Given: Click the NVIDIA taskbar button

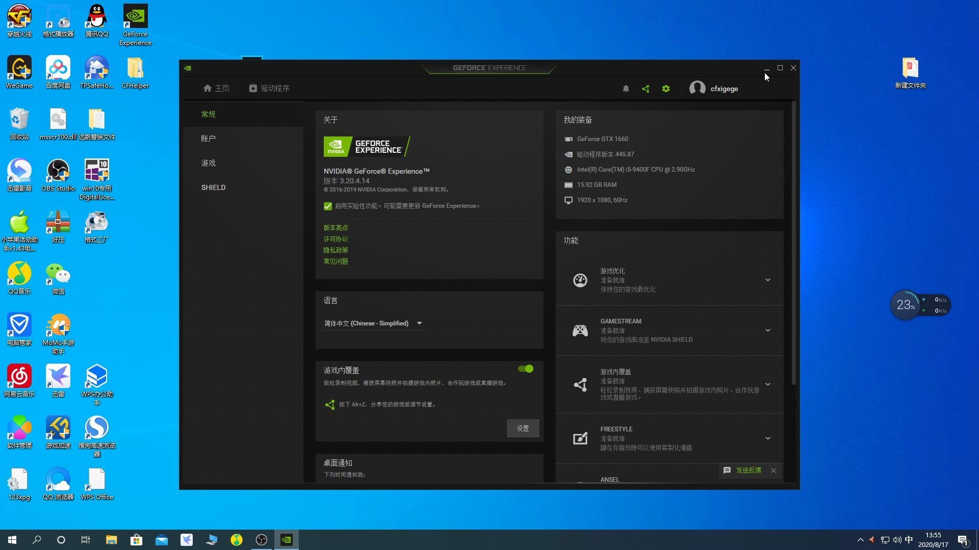Looking at the screenshot, I should coord(287,540).
